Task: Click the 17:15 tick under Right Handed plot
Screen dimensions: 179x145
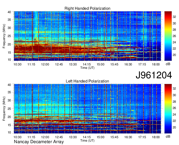Action: [142, 64]
